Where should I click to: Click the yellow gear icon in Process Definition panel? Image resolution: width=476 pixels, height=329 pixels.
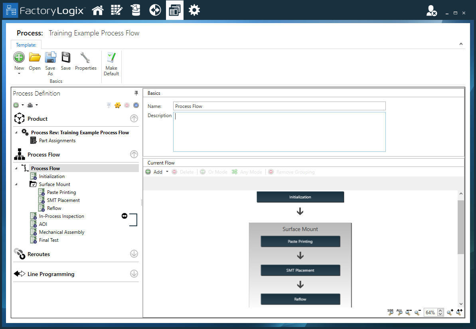coord(118,105)
